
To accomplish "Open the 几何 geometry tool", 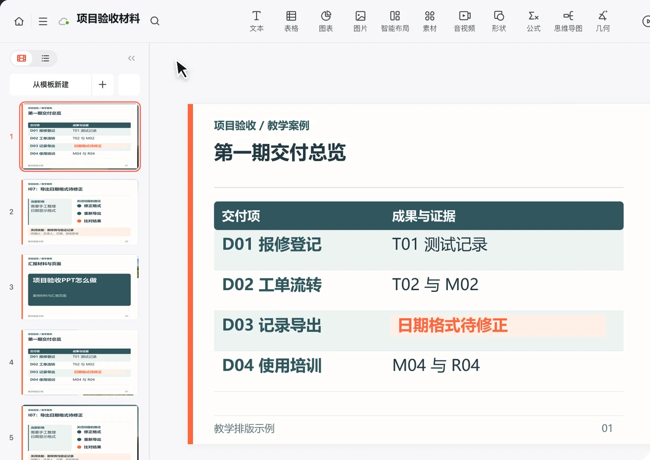I will [x=603, y=21].
